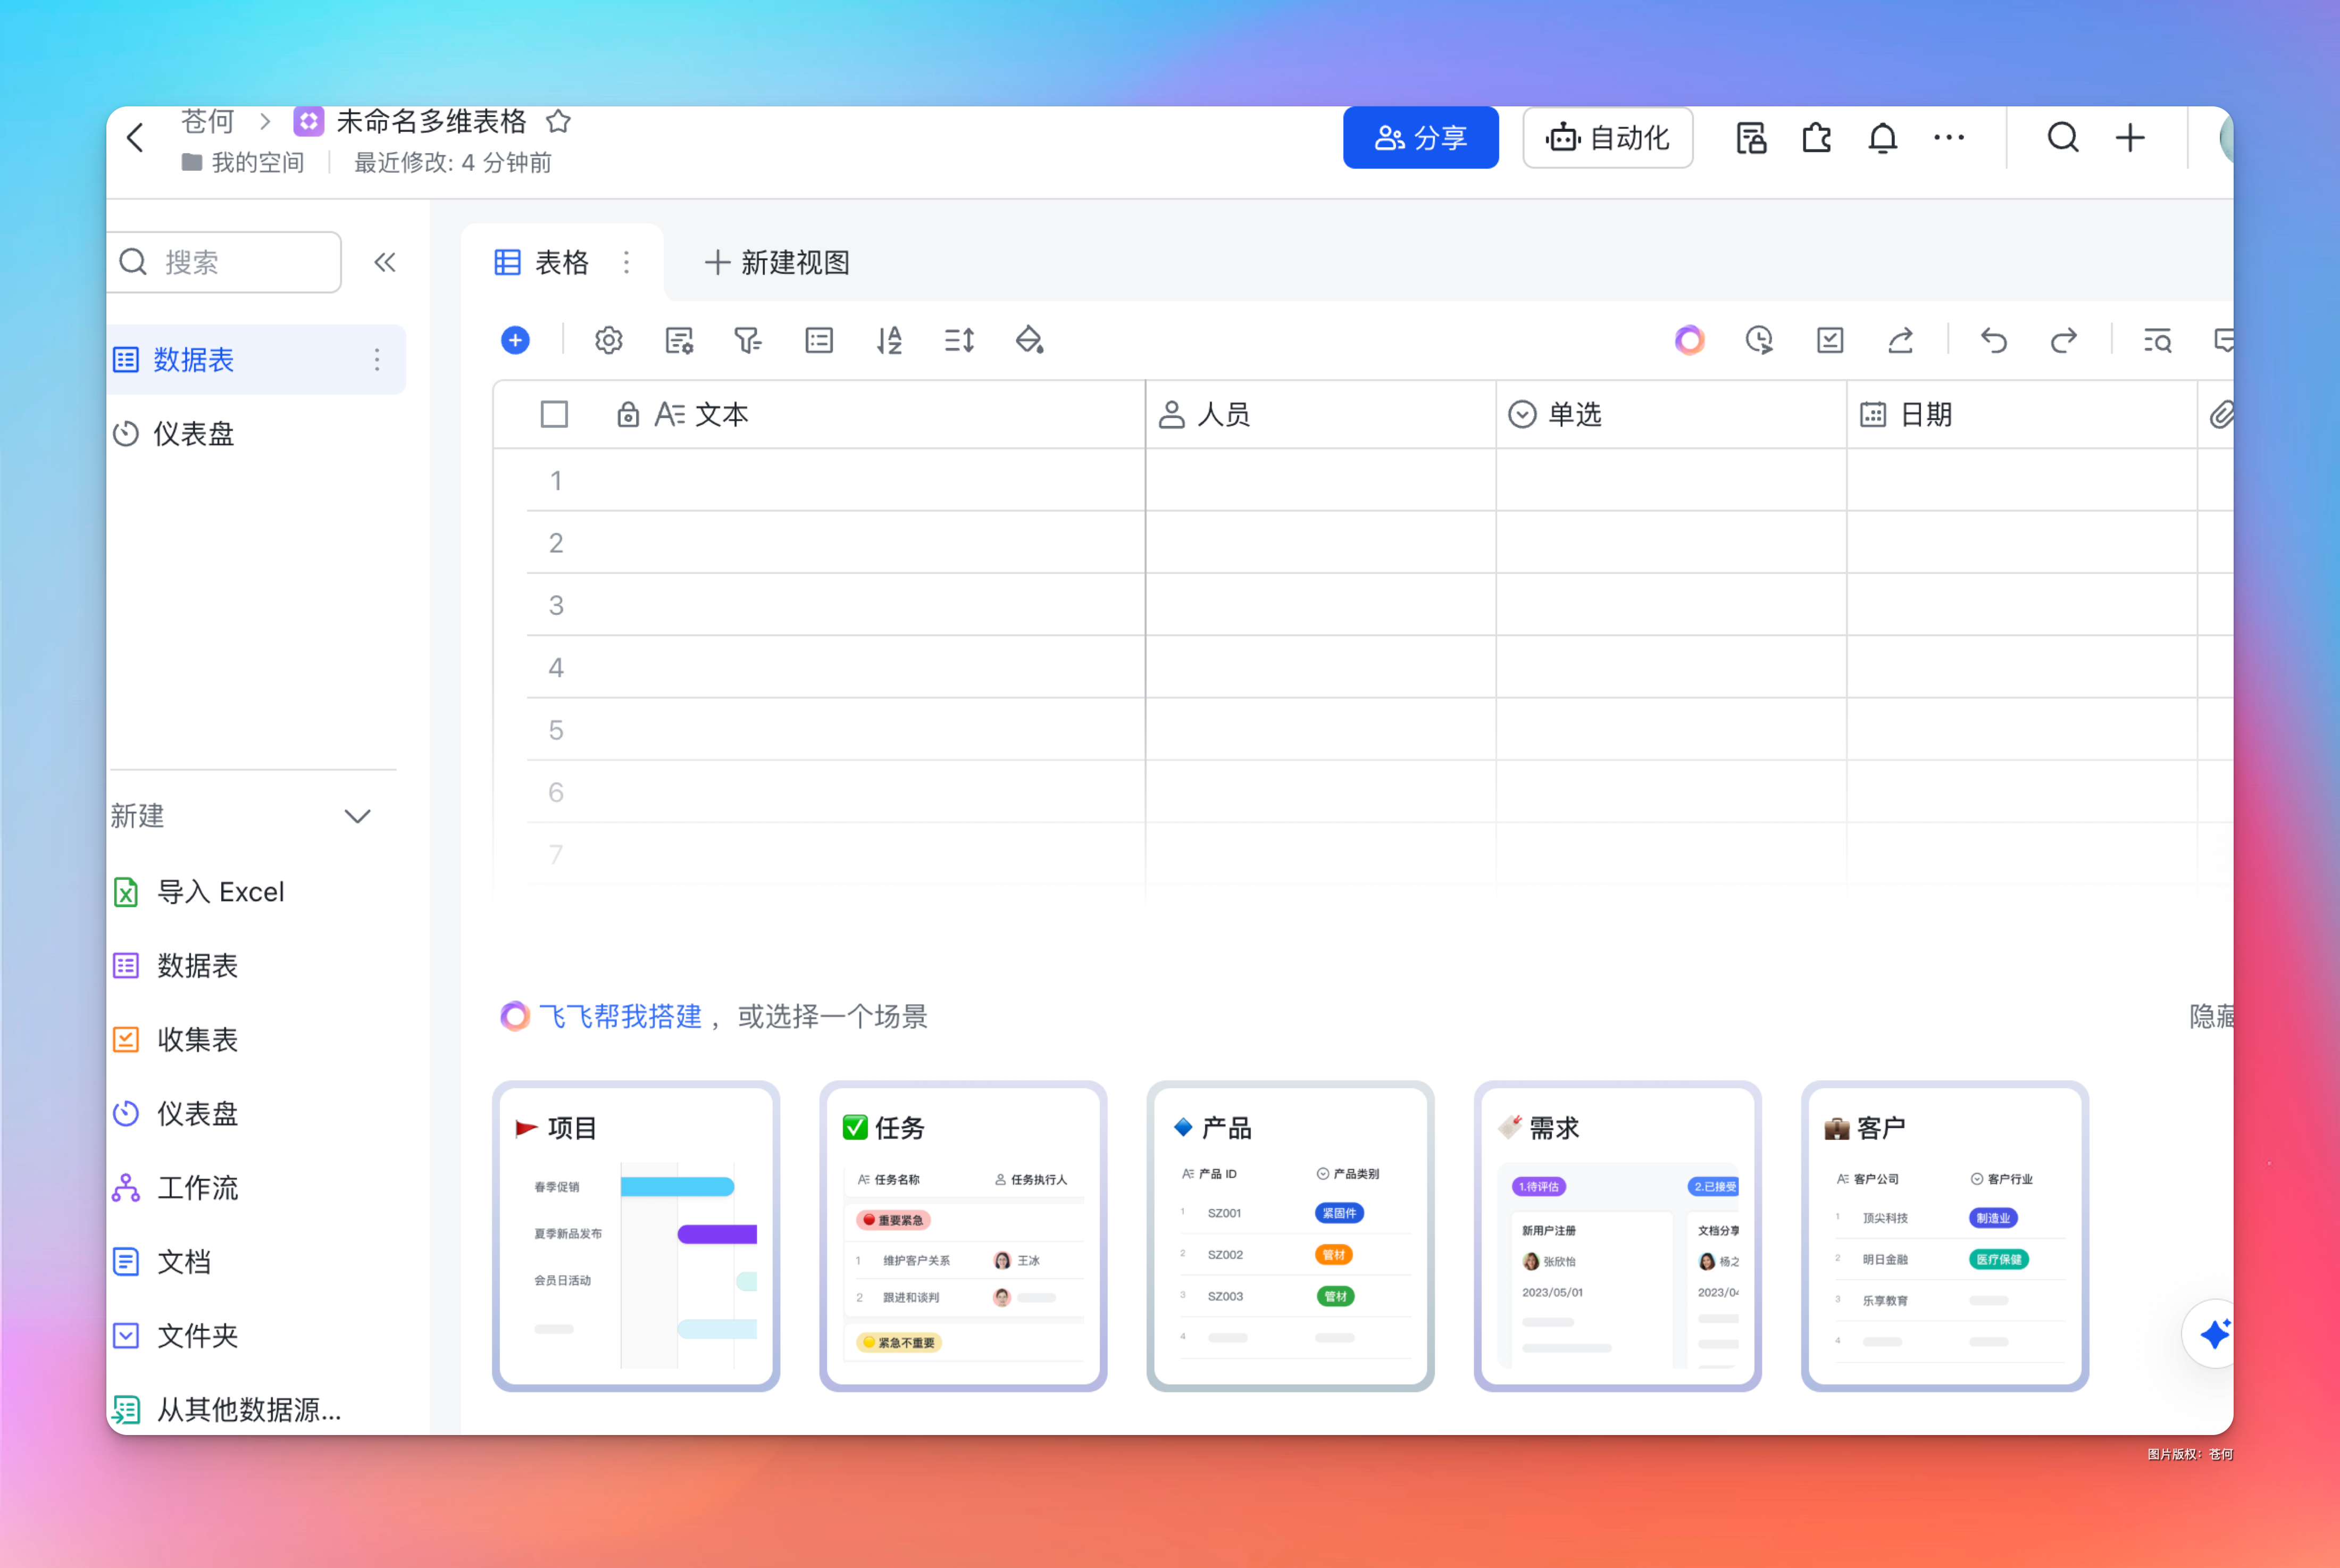The width and height of the screenshot is (2340, 1568).
Task: Collapse the 新建 section chevron
Action: pyautogui.click(x=358, y=816)
